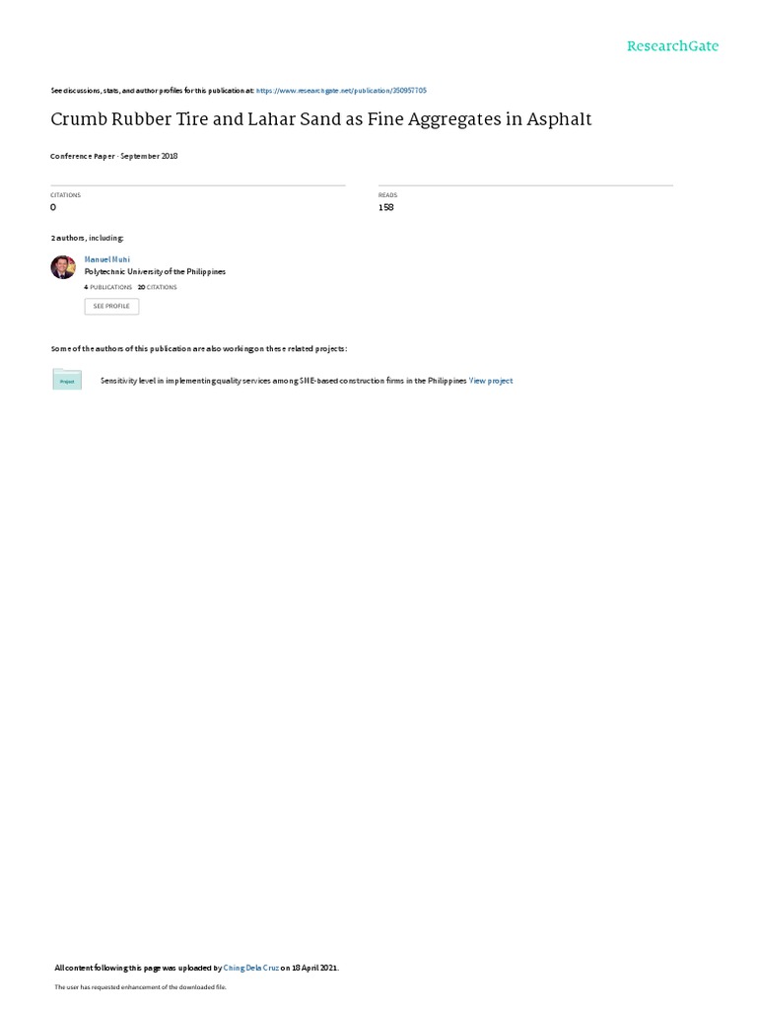Click the SHE-based construction firms project title
The image size is (757, 1010).
(x=283, y=381)
